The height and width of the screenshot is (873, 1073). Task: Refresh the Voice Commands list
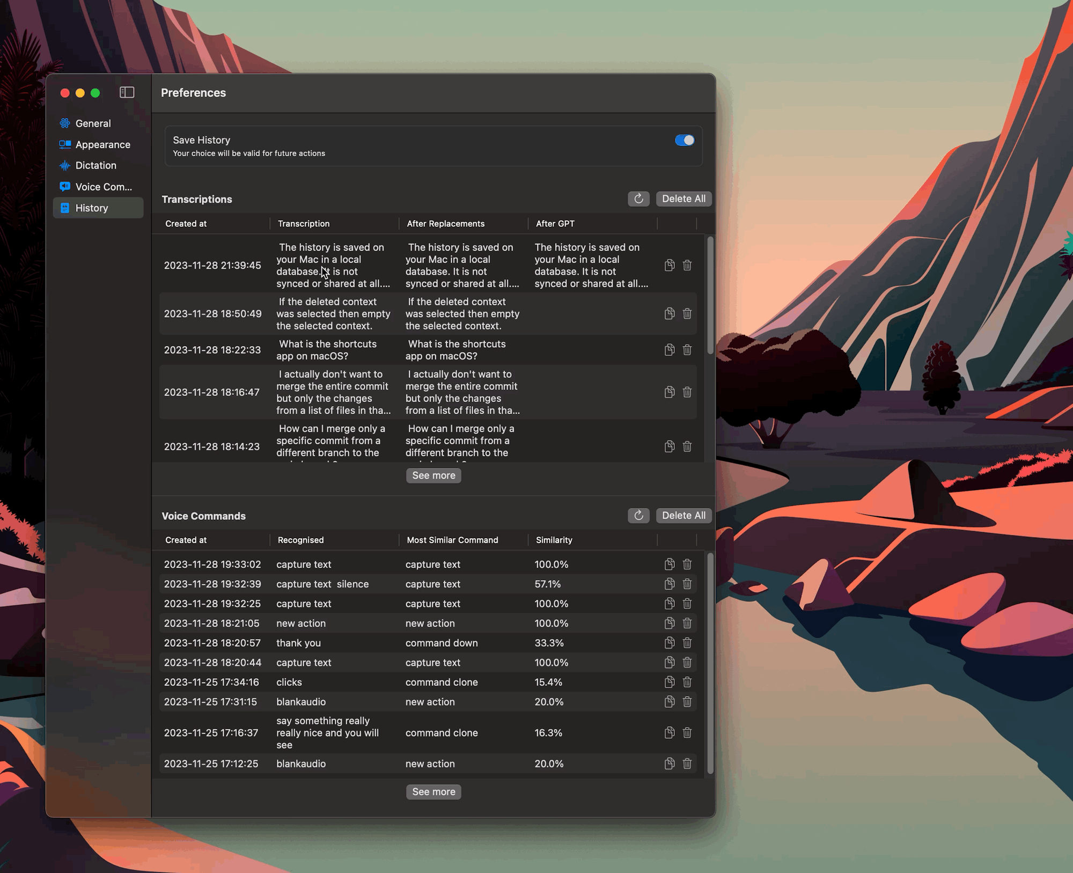[x=638, y=515]
